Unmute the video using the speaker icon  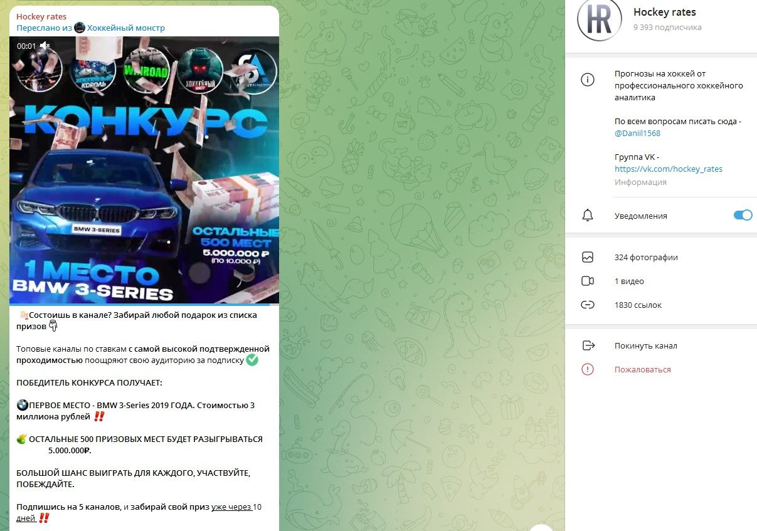click(45, 46)
